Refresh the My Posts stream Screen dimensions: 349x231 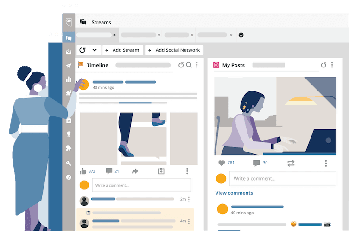(324, 65)
